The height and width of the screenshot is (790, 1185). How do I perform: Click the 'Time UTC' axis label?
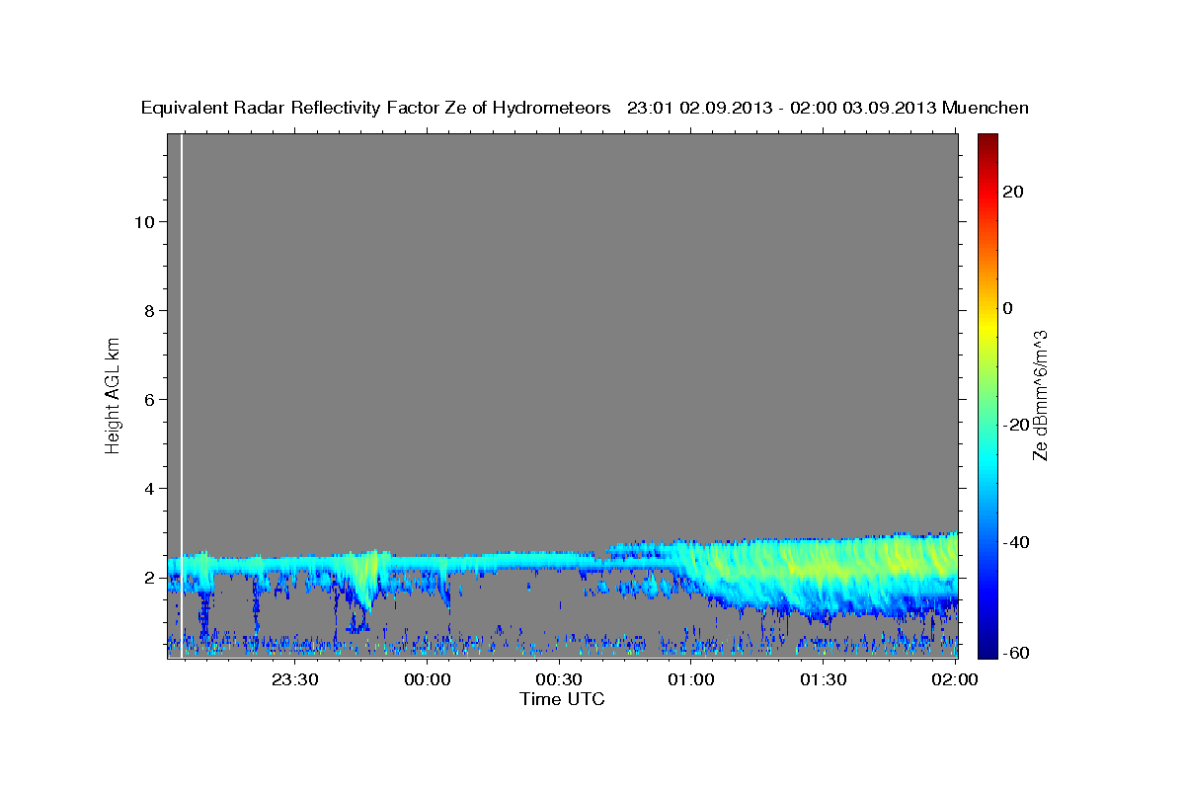tap(562, 699)
